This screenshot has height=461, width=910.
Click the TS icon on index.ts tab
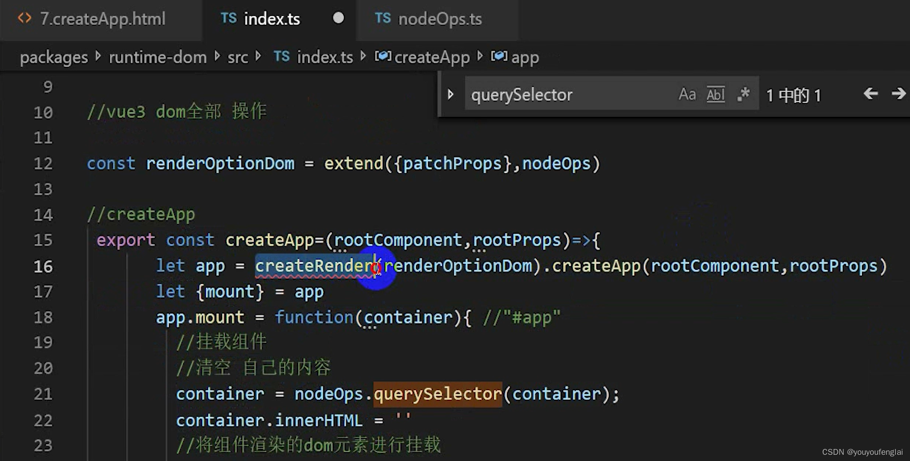click(228, 19)
